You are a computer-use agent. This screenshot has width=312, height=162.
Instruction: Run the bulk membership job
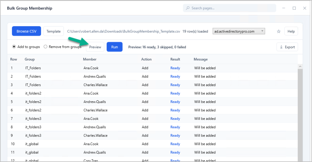115,47
